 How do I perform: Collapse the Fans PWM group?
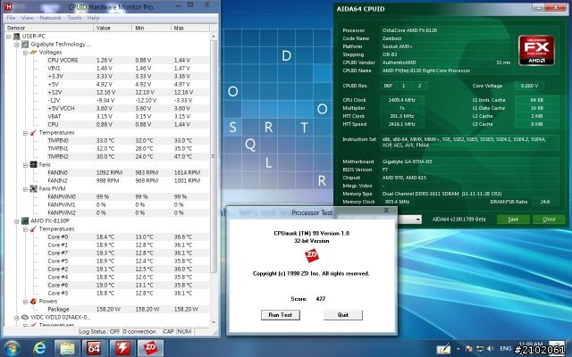point(25,189)
